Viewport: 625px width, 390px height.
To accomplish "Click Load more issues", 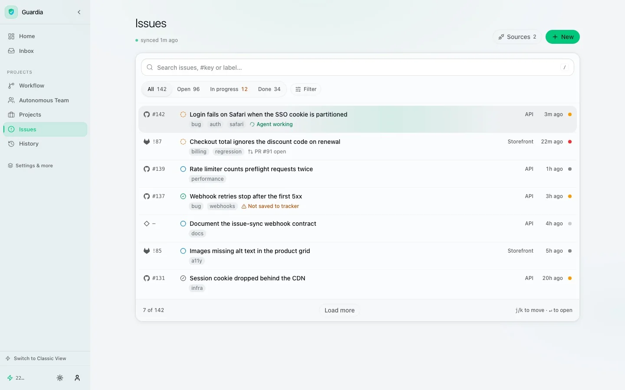I will tap(339, 310).
